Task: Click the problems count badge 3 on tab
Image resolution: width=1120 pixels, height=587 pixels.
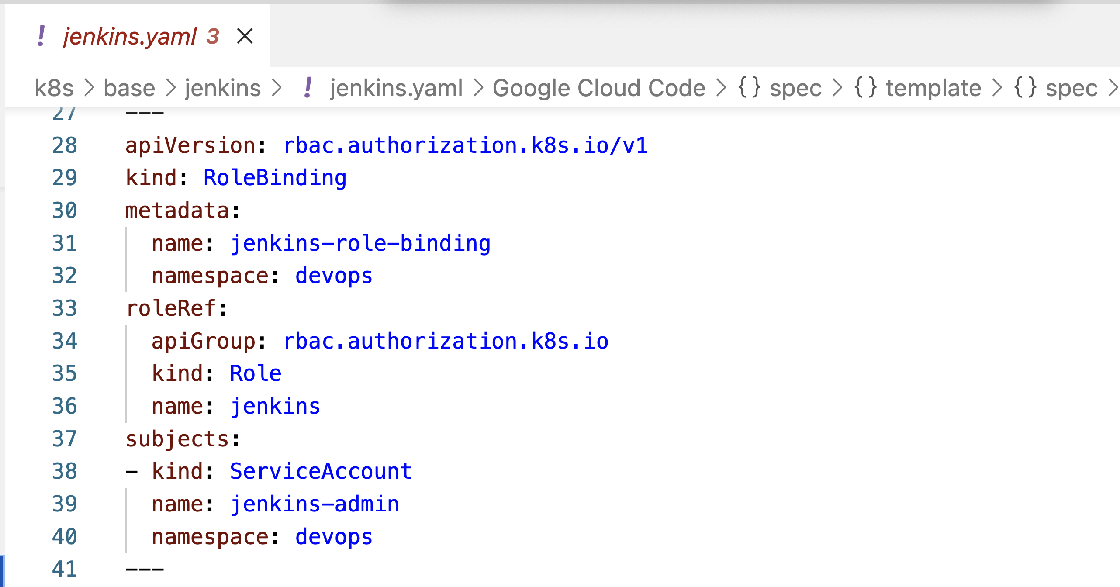Action: [x=213, y=36]
